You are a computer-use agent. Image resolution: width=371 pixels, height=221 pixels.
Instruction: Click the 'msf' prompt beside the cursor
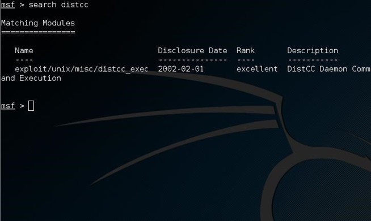point(8,106)
